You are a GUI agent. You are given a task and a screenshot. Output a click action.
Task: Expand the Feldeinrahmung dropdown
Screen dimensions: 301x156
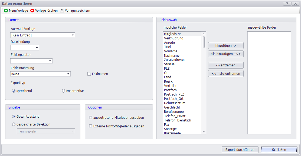pyautogui.click(x=68, y=74)
